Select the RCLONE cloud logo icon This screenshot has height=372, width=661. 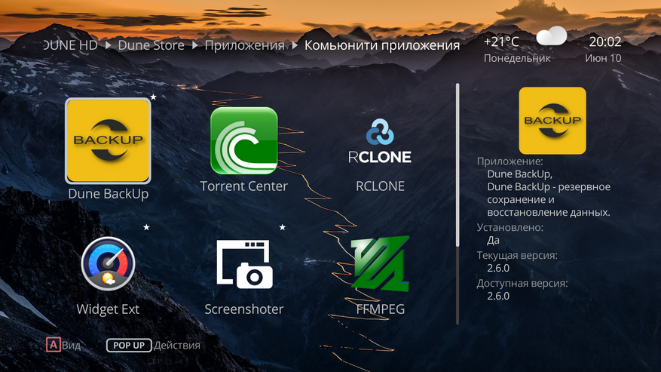[380, 141]
